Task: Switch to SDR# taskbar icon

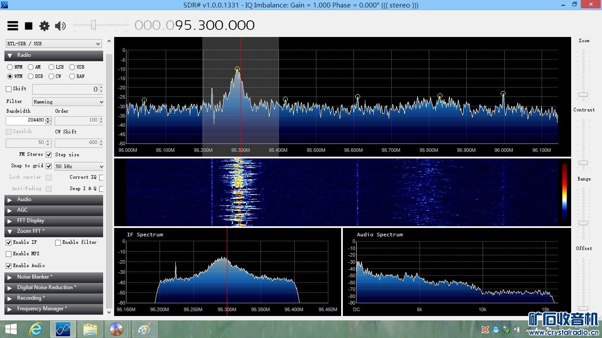Action: click(x=63, y=329)
